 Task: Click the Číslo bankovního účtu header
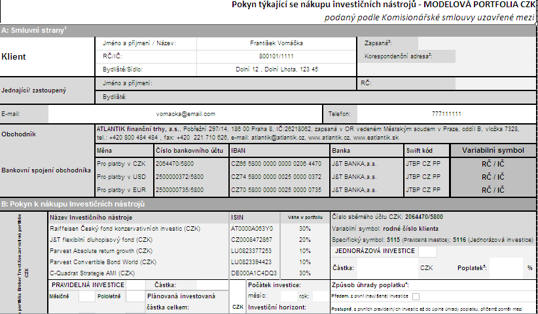pyautogui.click(x=191, y=151)
